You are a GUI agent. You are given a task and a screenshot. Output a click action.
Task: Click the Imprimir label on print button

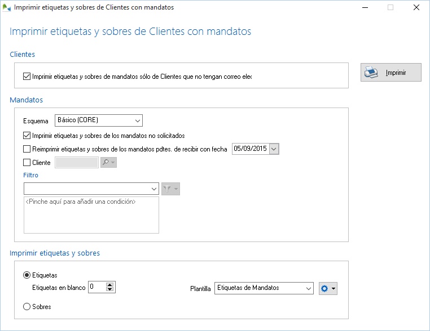point(396,73)
